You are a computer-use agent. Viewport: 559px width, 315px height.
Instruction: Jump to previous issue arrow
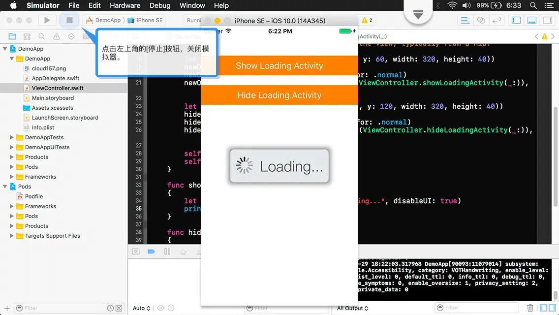(536, 36)
